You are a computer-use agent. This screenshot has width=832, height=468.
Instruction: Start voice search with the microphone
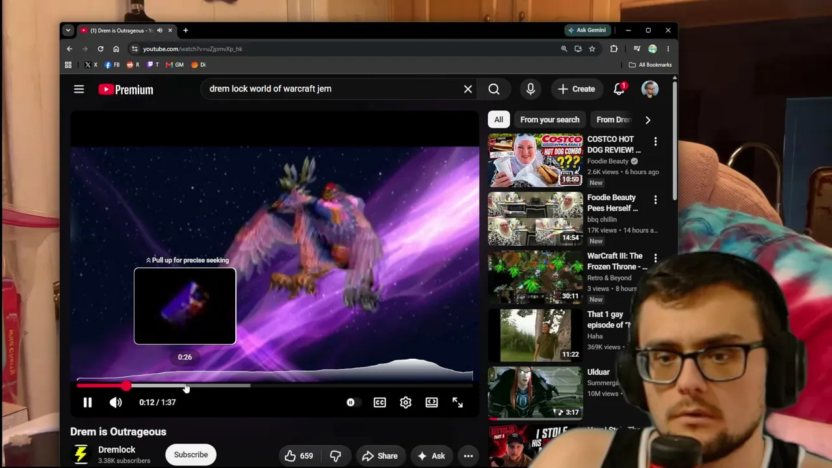tap(530, 89)
